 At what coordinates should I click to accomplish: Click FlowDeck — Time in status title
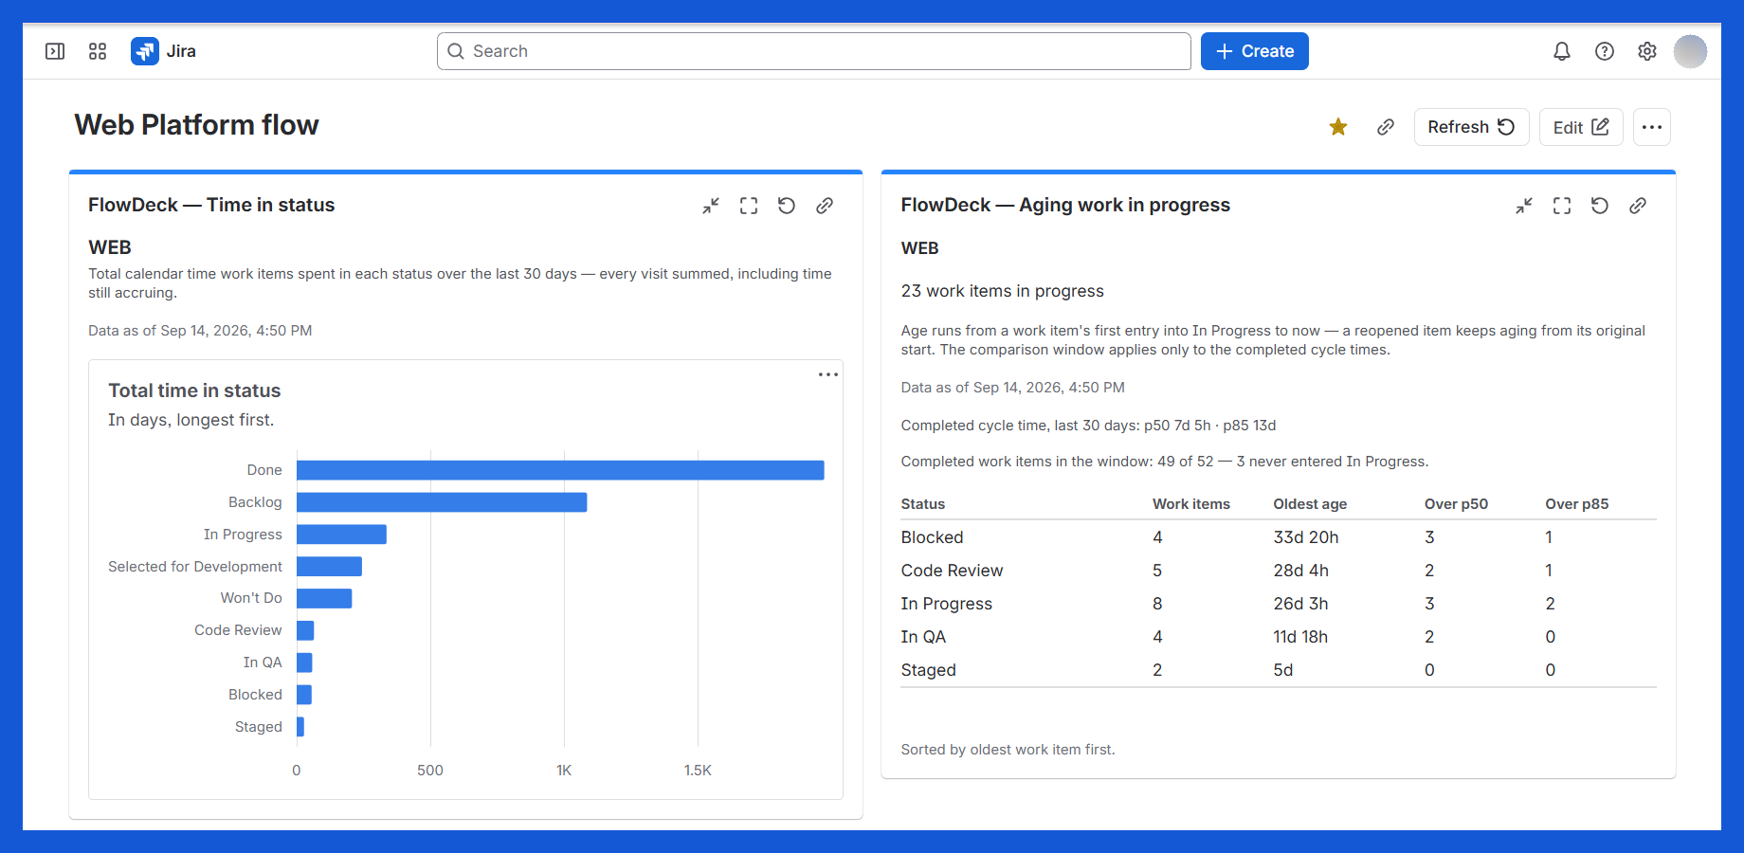211,205
